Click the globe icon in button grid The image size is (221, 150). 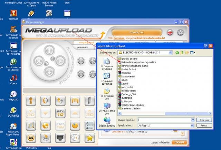45,125
